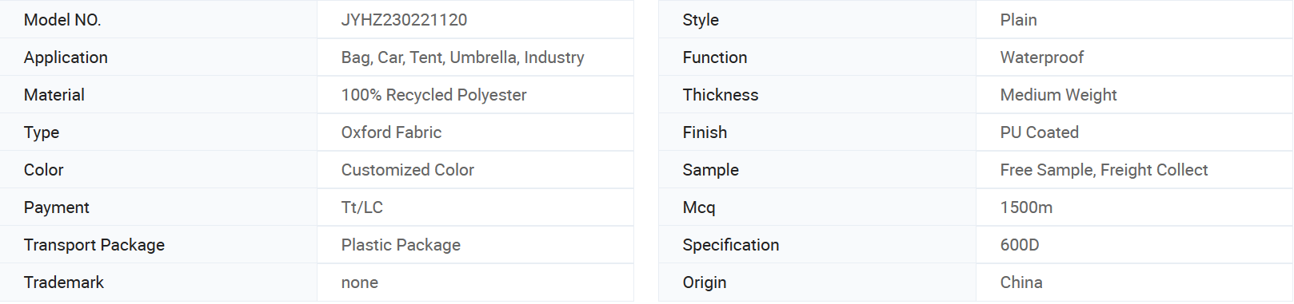Click the Plain style value

point(1018,20)
